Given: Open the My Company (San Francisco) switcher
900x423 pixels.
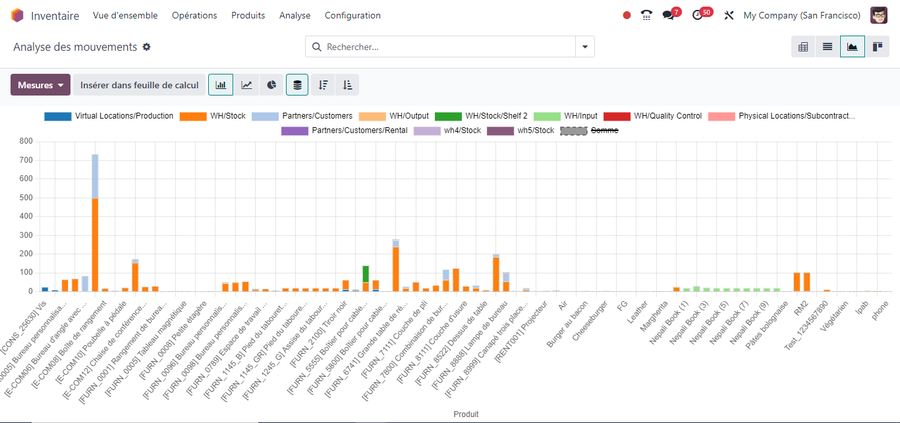Looking at the screenshot, I should coord(802,15).
